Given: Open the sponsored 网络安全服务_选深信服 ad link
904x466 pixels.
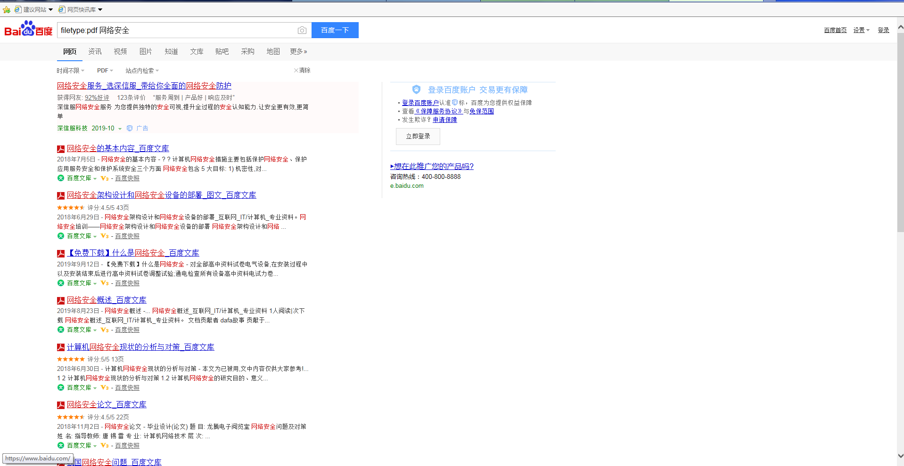Looking at the screenshot, I should point(144,86).
